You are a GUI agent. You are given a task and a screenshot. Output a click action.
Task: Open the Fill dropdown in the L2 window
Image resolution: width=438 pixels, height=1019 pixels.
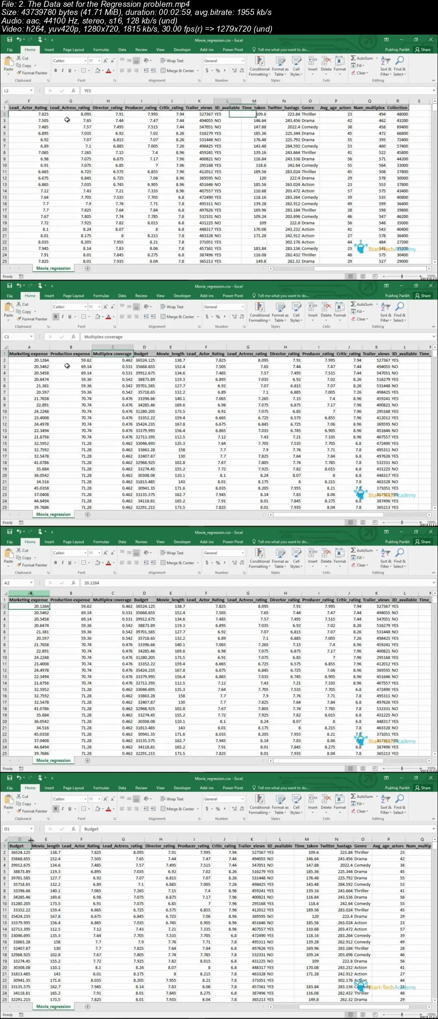[358, 65]
